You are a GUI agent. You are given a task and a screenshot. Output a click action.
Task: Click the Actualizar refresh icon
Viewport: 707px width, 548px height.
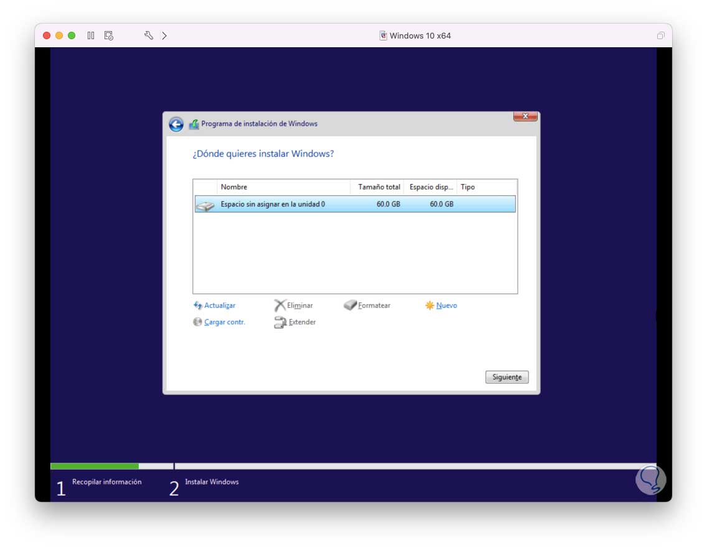[x=197, y=305]
